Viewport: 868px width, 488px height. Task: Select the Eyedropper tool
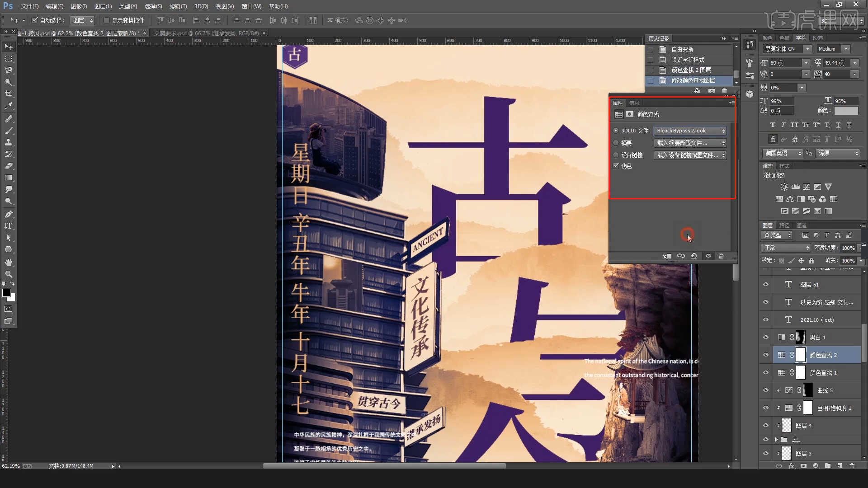tap(9, 106)
